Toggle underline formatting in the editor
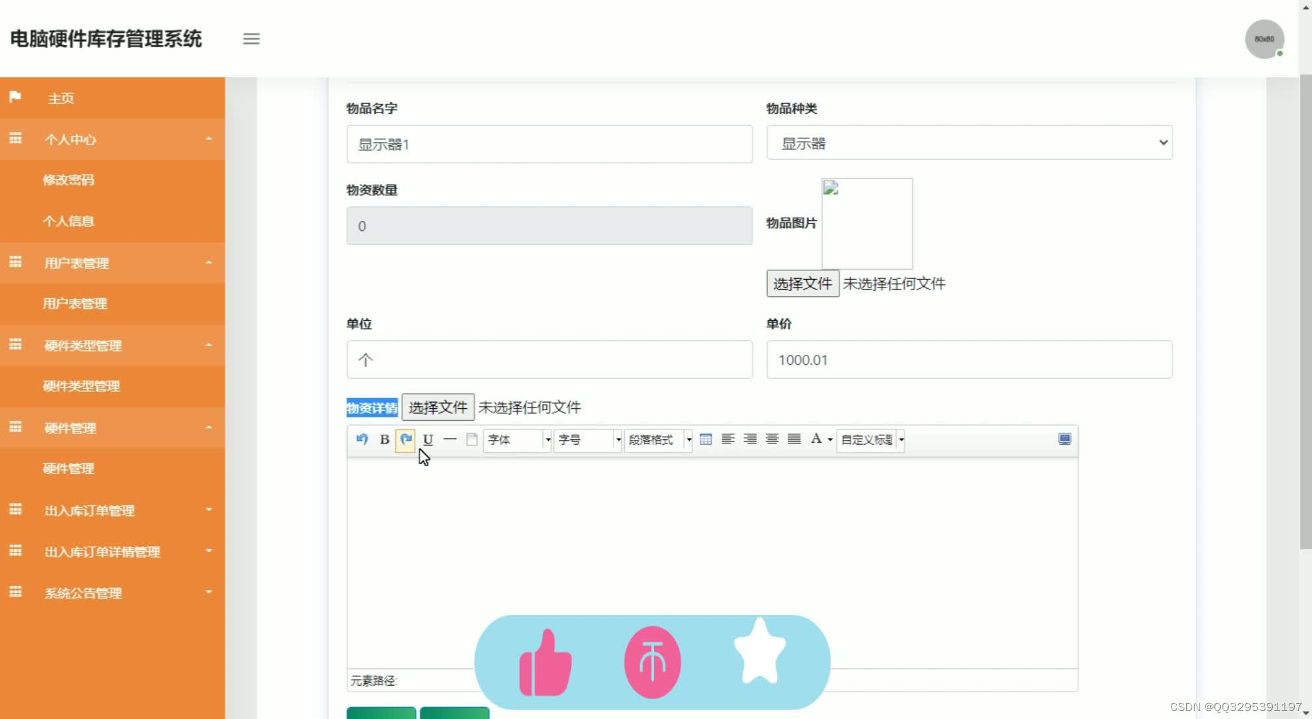The image size is (1312, 719). [428, 439]
